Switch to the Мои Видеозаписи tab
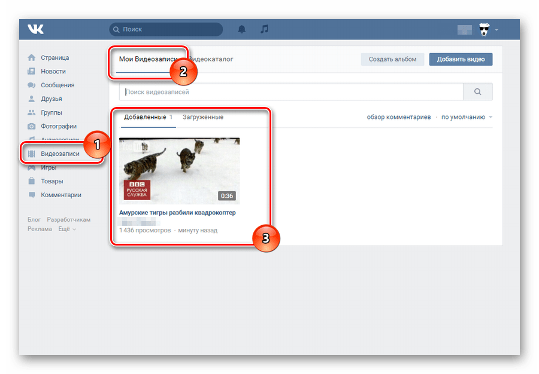The image size is (539, 374). tap(148, 59)
